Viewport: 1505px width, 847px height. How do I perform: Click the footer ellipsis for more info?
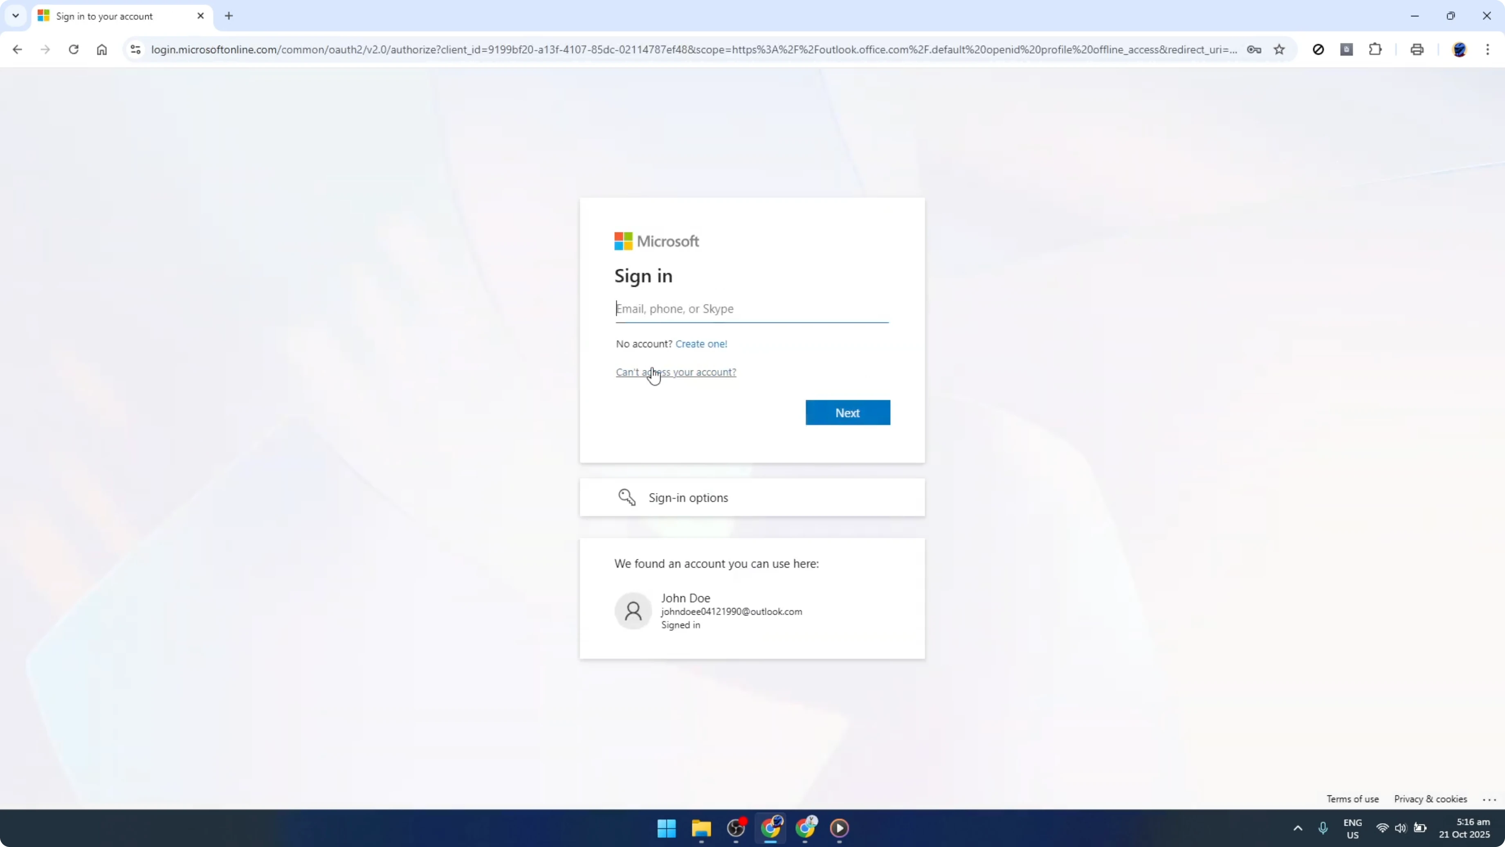[x=1489, y=799]
